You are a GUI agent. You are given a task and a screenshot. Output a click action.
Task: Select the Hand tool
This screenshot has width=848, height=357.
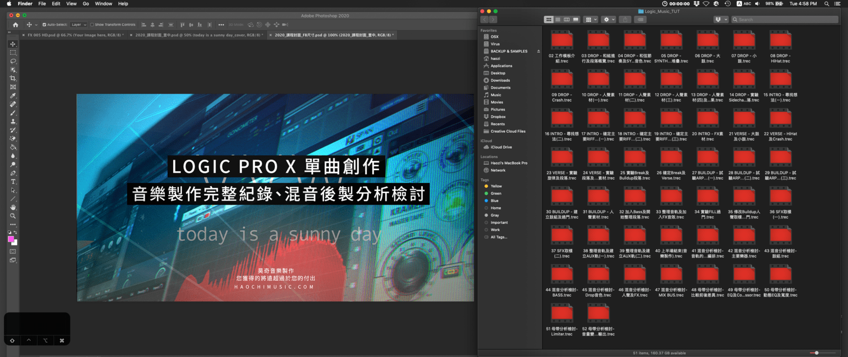(x=13, y=207)
